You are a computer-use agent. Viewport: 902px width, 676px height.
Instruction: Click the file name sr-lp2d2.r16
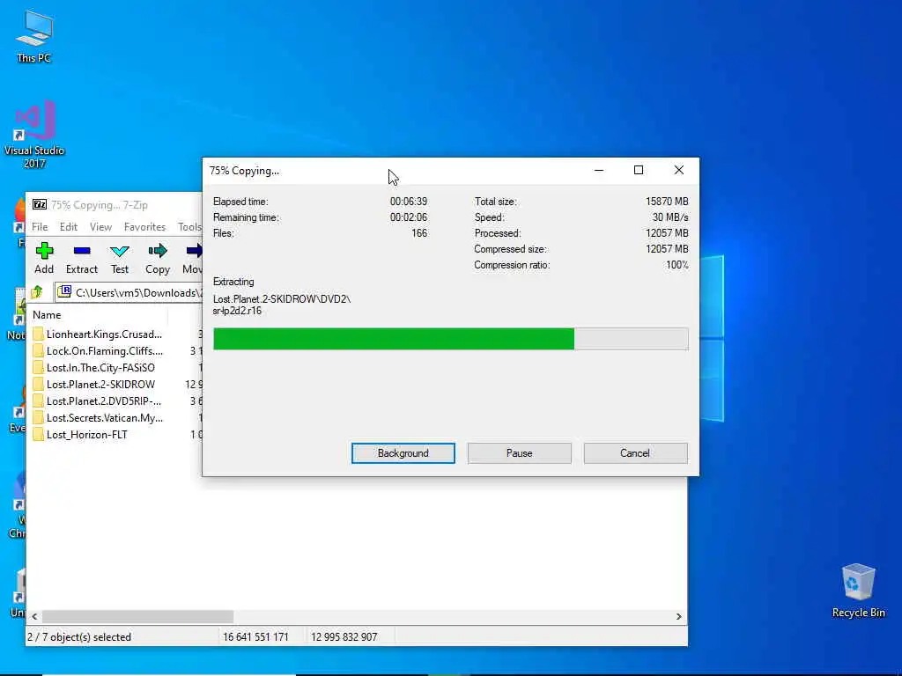[x=237, y=311]
